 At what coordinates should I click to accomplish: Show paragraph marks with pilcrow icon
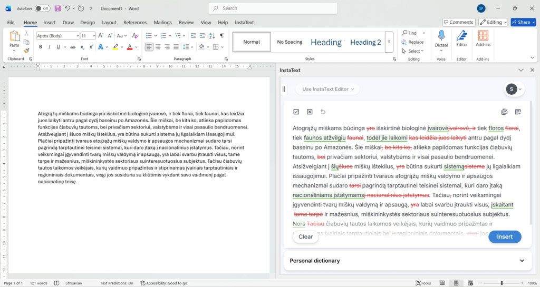click(222, 35)
